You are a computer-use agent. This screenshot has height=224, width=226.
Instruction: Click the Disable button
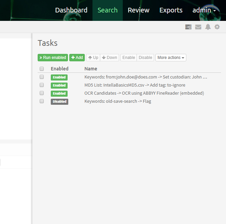(145, 58)
